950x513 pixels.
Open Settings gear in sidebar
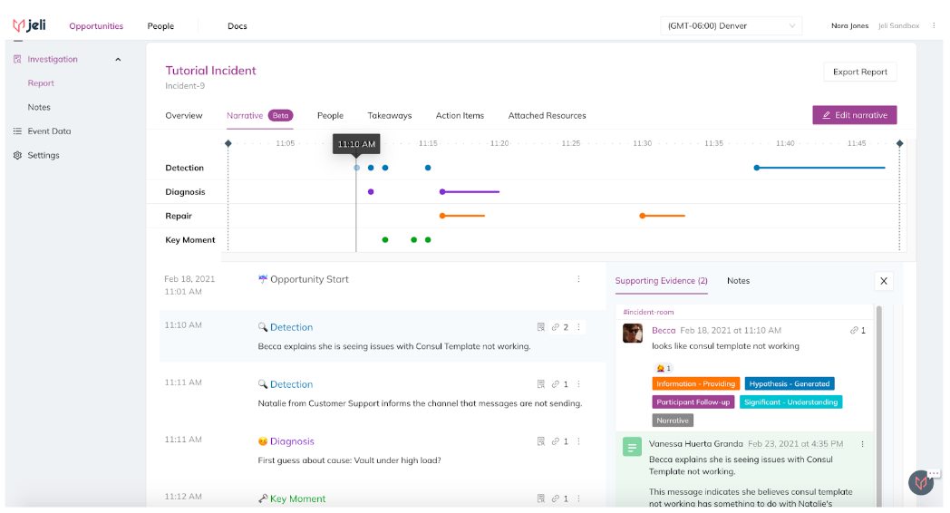point(17,155)
